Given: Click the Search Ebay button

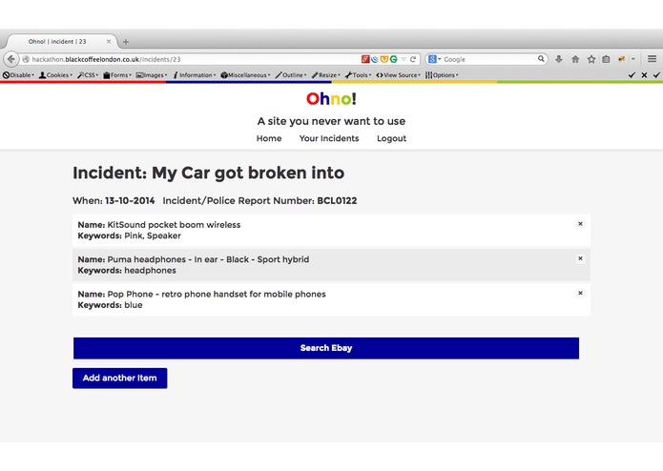Looking at the screenshot, I should pos(326,348).
